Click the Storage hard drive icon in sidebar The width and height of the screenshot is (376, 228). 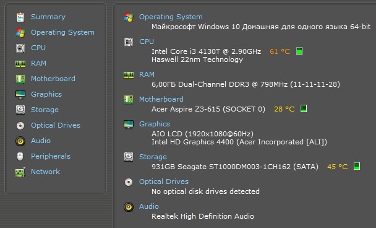[x=20, y=110]
